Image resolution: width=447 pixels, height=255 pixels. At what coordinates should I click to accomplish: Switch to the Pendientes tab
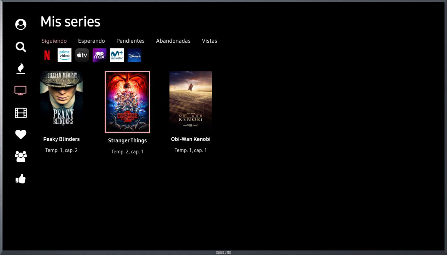pos(130,41)
